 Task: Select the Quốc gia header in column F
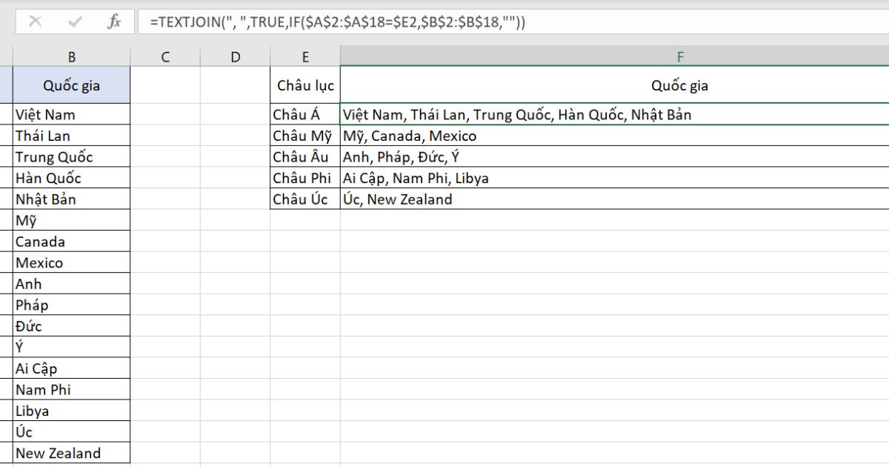680,84
